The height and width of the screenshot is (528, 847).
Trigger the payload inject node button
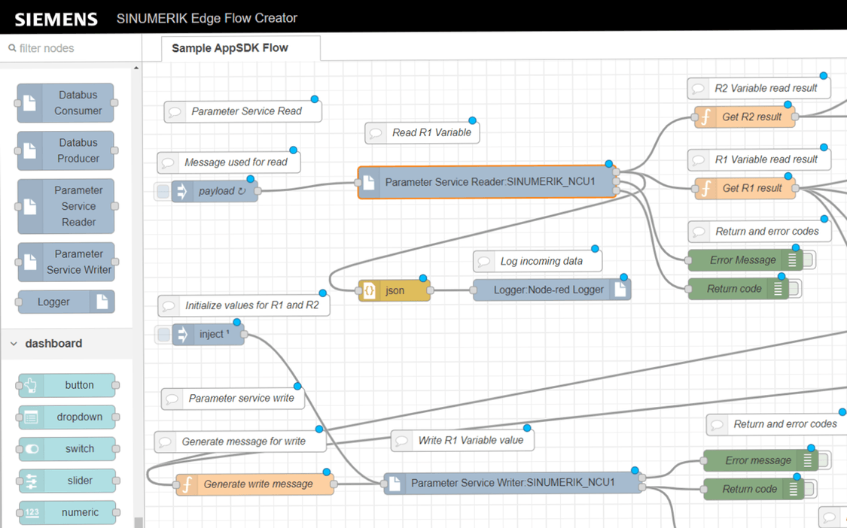[163, 191]
